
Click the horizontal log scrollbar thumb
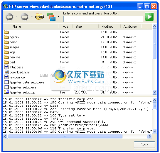click(65, 136)
